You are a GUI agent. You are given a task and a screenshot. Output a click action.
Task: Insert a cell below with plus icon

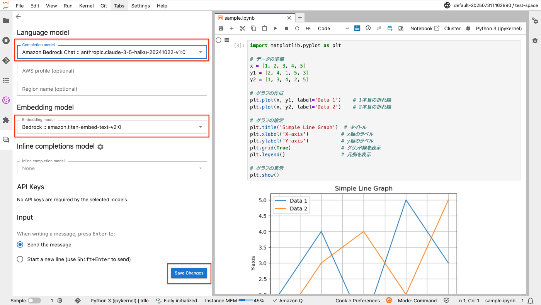232,28
